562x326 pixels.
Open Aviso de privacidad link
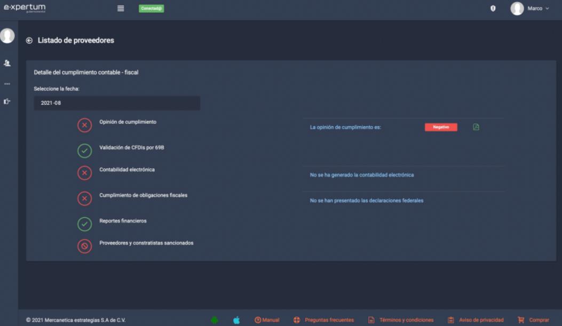pyautogui.click(x=476, y=320)
